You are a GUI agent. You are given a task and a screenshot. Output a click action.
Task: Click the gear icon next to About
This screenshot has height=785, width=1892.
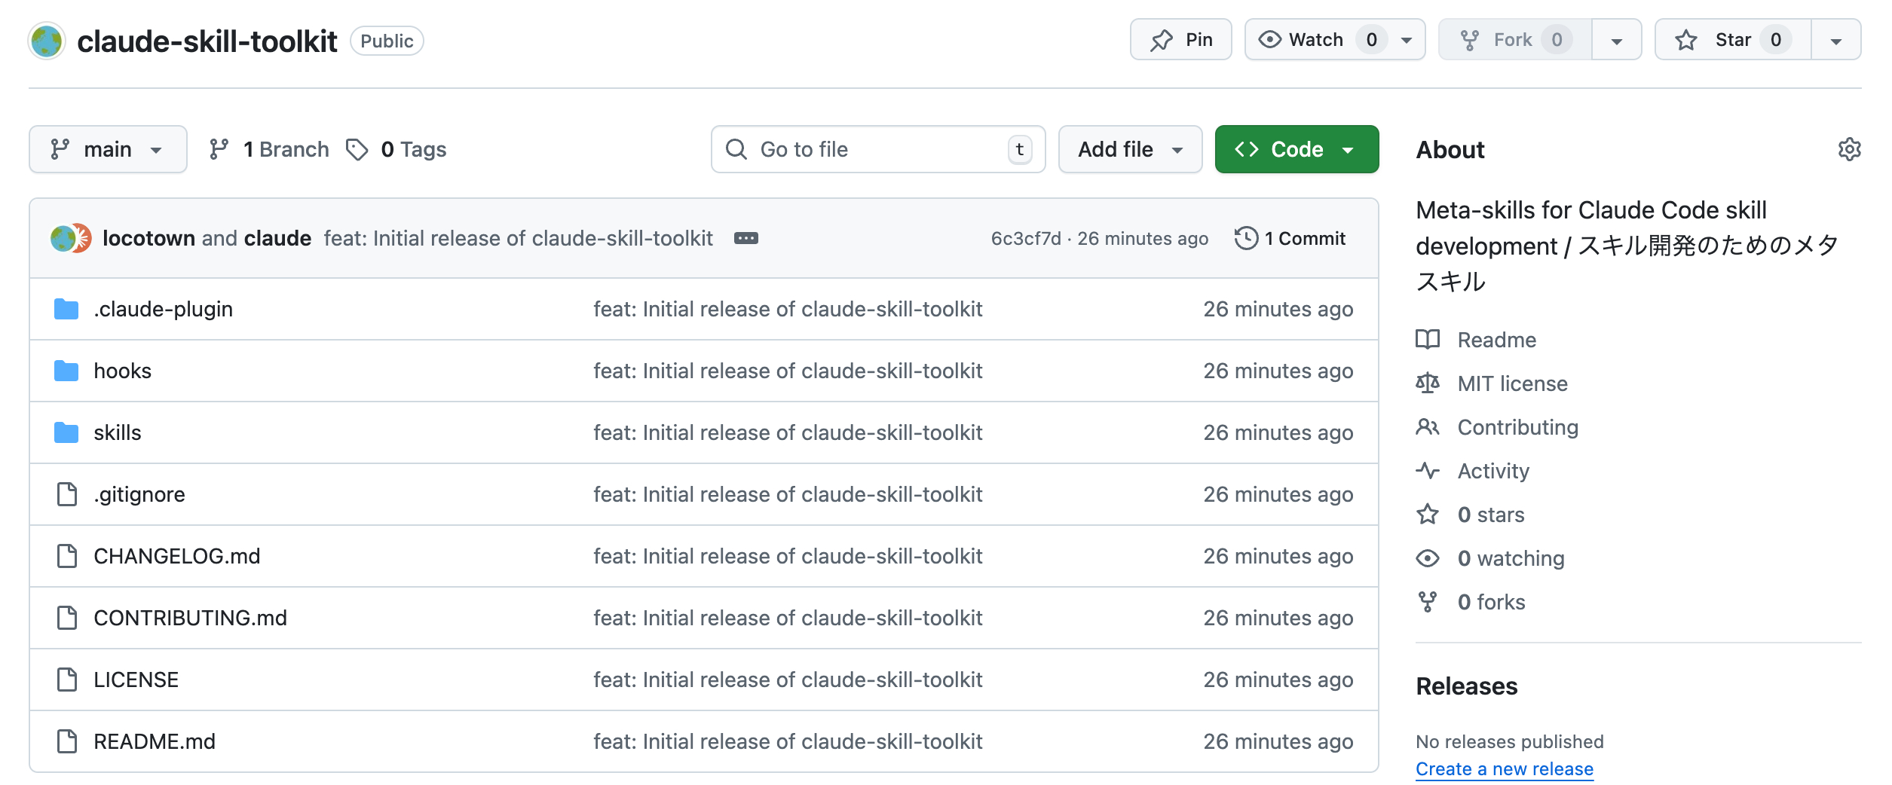(x=1848, y=149)
